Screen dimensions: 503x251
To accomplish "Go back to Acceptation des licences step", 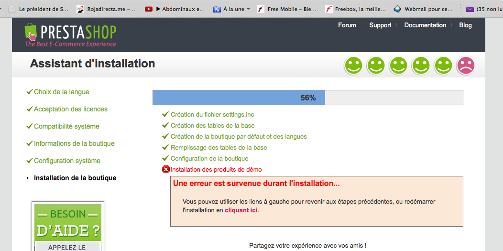I will tap(71, 109).
